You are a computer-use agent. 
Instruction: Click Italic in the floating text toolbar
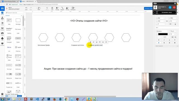pos(93,42)
